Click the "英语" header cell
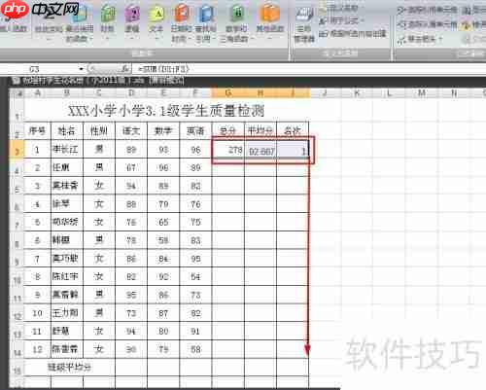This screenshot has height=390, width=486. [195, 131]
